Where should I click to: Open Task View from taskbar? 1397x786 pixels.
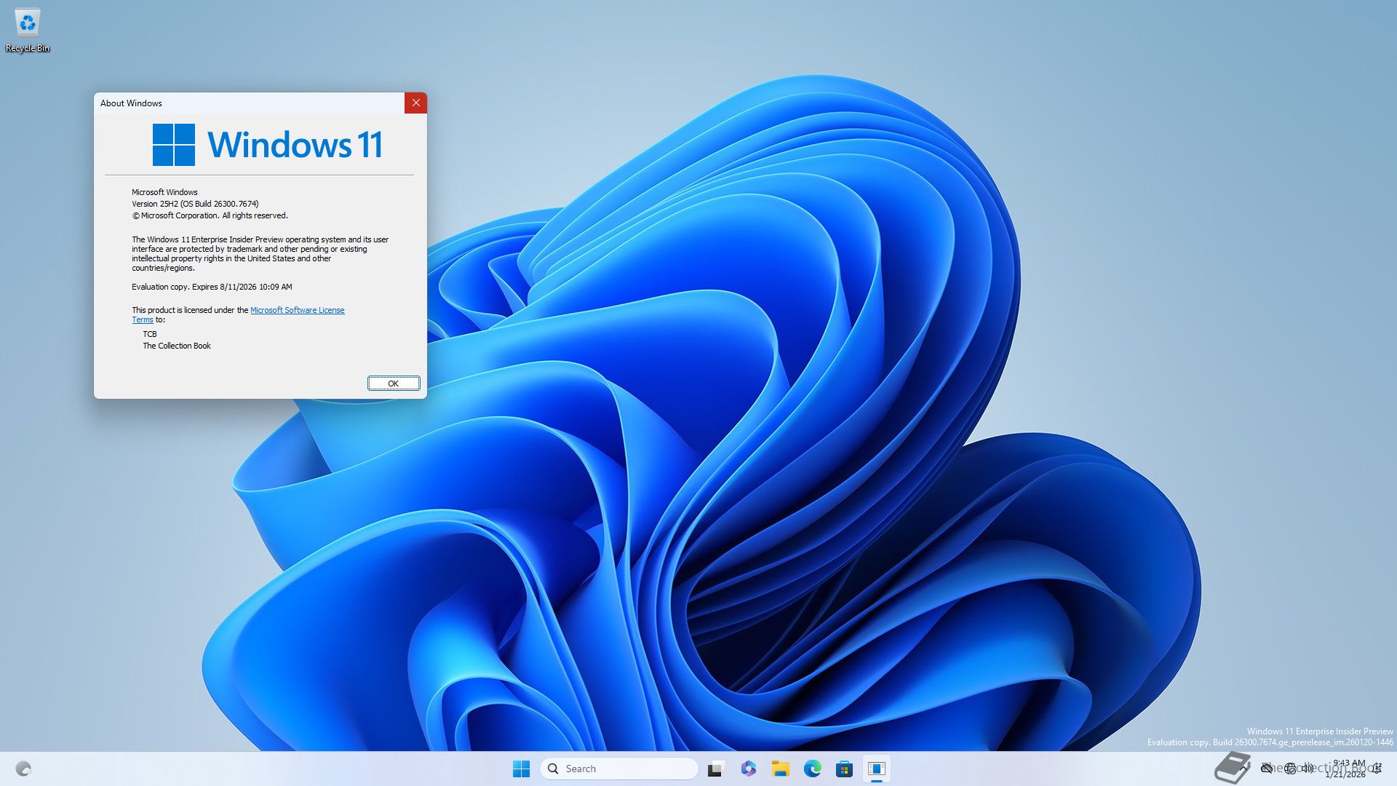pos(716,769)
